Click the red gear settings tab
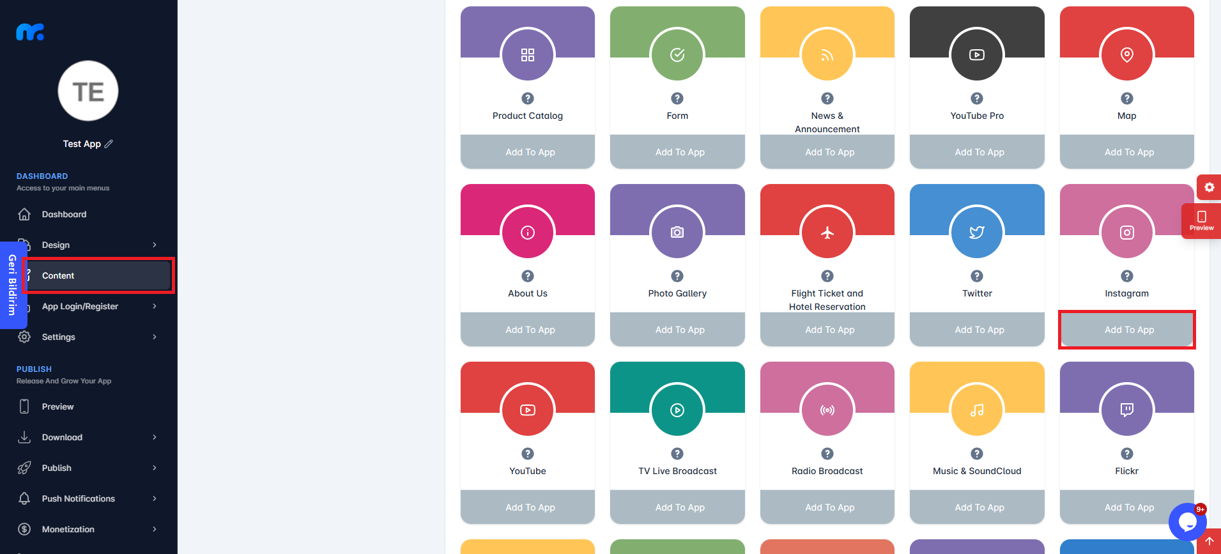 [x=1209, y=187]
